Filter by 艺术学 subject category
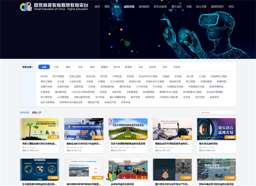 116,67
